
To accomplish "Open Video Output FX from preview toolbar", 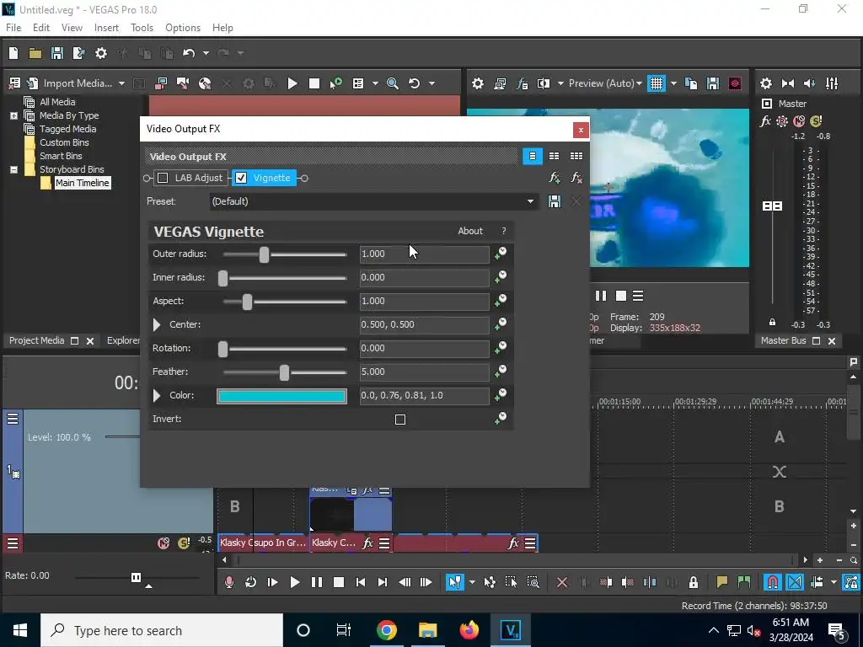I will (x=522, y=83).
